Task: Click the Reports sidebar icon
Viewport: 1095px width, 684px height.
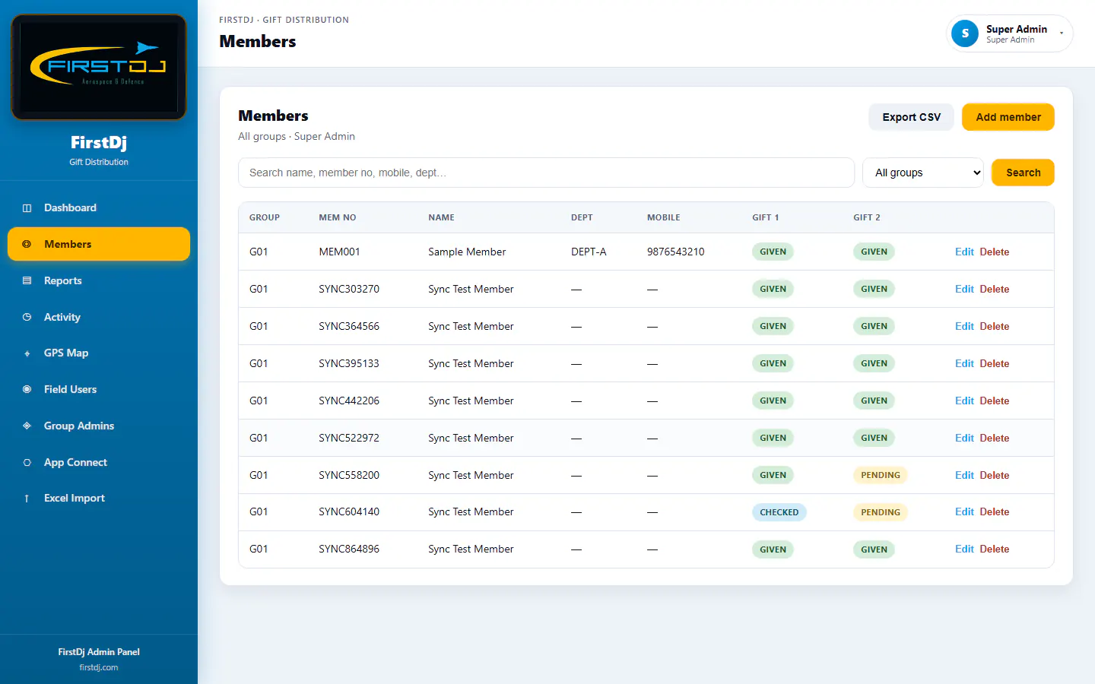Action: click(x=27, y=281)
